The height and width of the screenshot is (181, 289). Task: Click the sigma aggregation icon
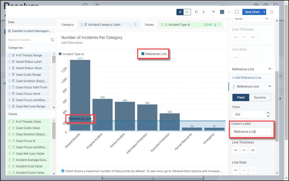[x=203, y=12]
